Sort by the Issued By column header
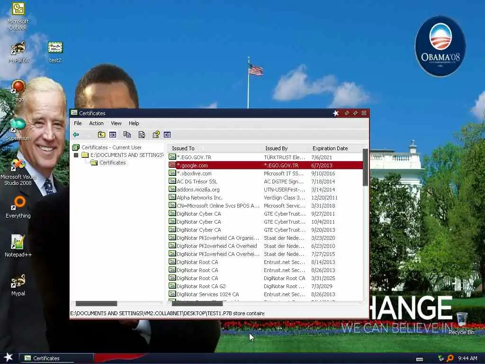Viewport: 485px width, 364px height. (284, 148)
